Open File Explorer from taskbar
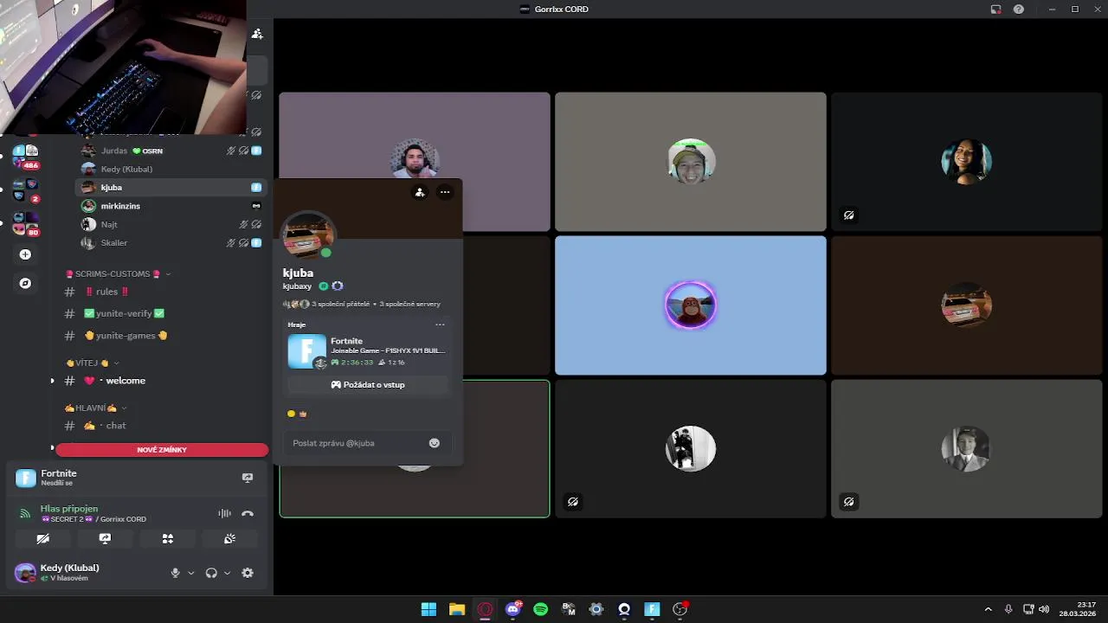This screenshot has width=1108, height=623. point(456,609)
